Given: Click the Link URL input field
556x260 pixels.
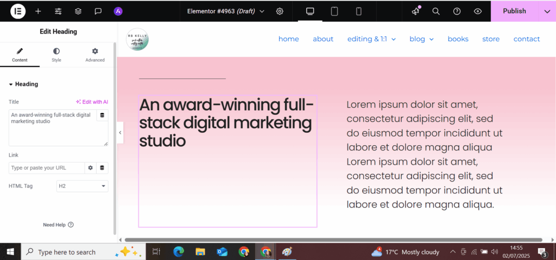Looking at the screenshot, I should click(x=47, y=168).
